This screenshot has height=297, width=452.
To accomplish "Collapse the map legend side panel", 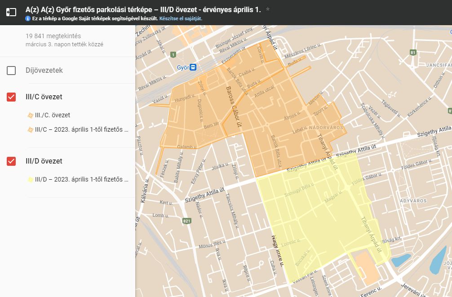I will click(x=11, y=13).
